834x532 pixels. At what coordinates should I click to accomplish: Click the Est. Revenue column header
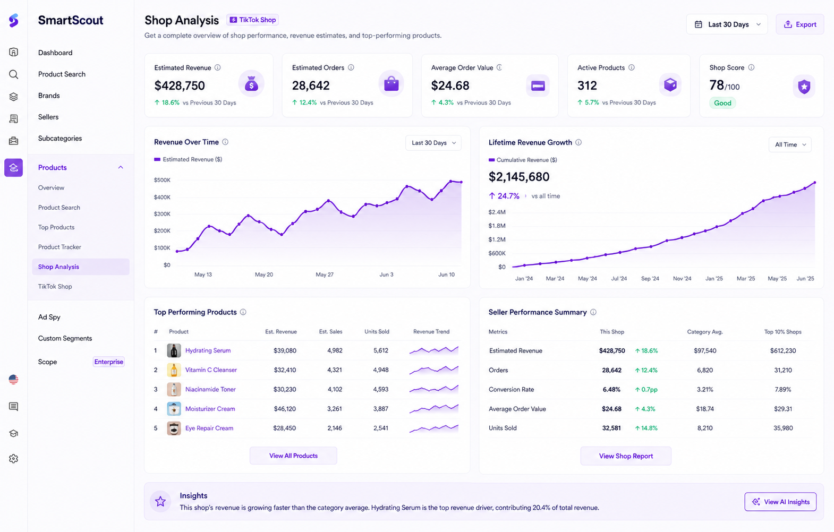pos(281,332)
